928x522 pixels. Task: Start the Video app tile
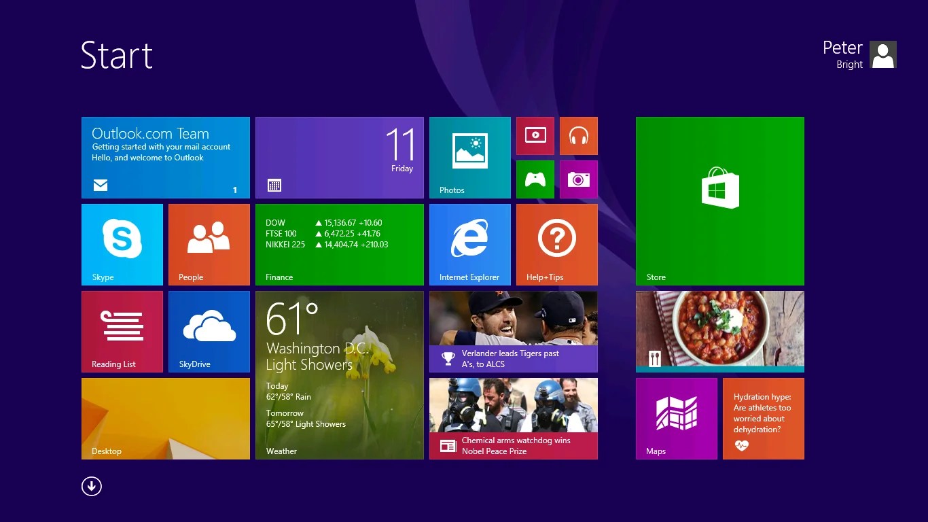pyautogui.click(x=535, y=136)
